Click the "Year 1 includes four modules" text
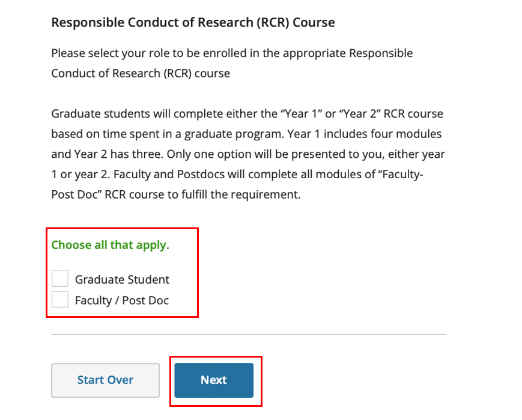The width and height of the screenshot is (522, 420). tap(373, 133)
